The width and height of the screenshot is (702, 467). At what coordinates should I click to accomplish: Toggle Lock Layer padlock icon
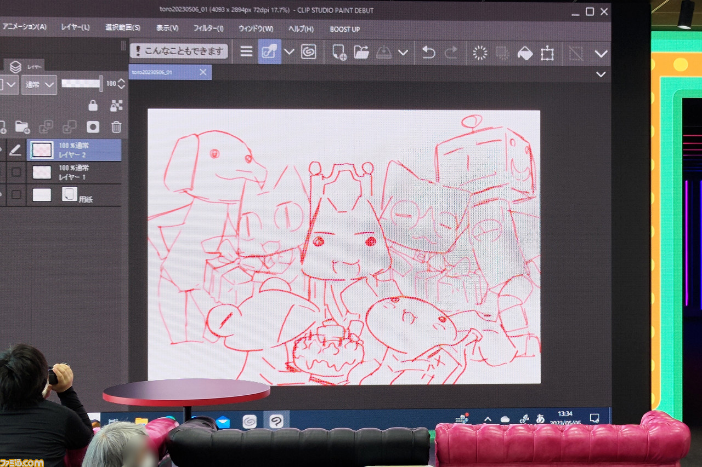click(93, 105)
